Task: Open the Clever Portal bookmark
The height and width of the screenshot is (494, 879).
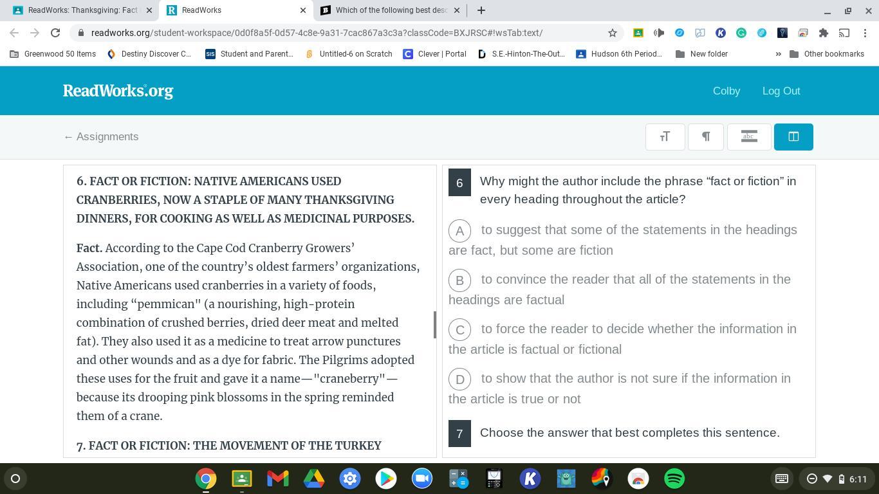Action: click(x=435, y=54)
